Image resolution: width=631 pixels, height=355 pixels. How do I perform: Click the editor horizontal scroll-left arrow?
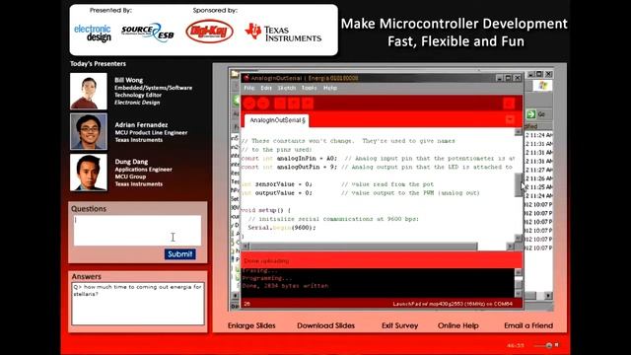pyautogui.click(x=245, y=246)
